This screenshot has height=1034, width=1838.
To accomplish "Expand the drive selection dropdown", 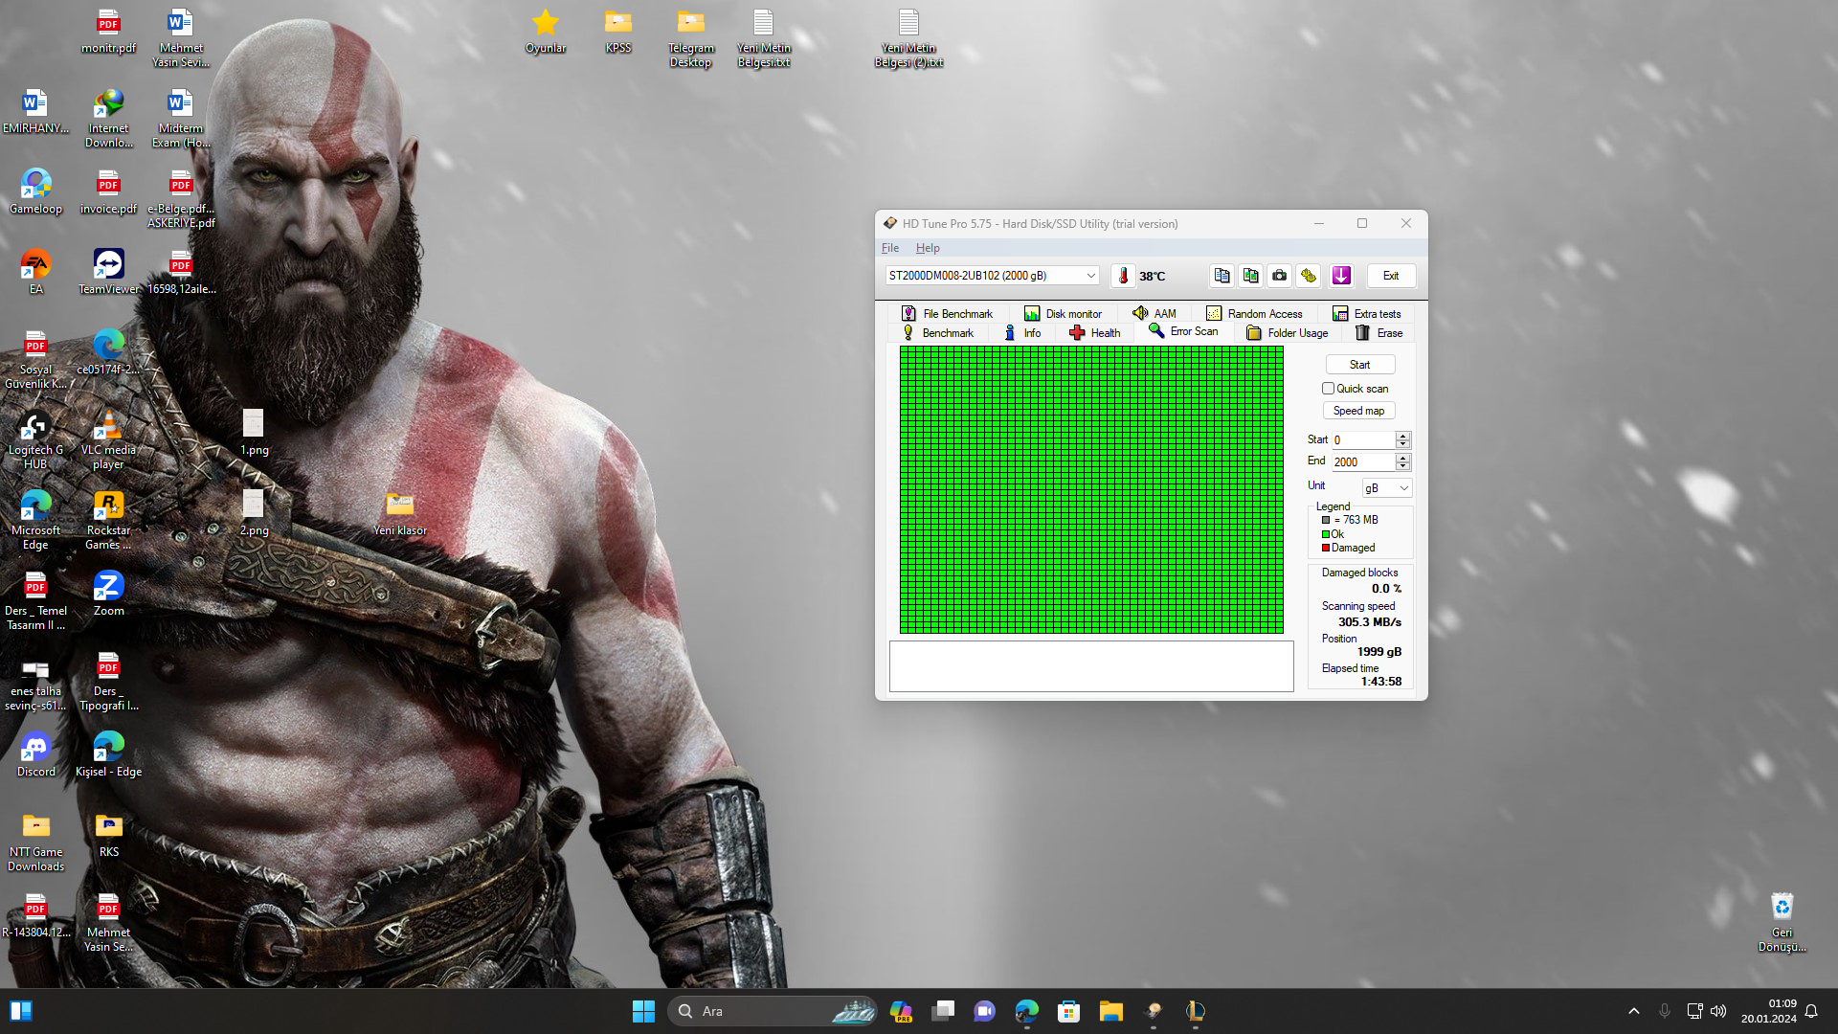I will tap(1090, 276).
